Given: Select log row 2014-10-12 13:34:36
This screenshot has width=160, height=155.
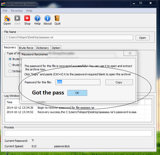Looking at the screenshot, I should [78, 108].
